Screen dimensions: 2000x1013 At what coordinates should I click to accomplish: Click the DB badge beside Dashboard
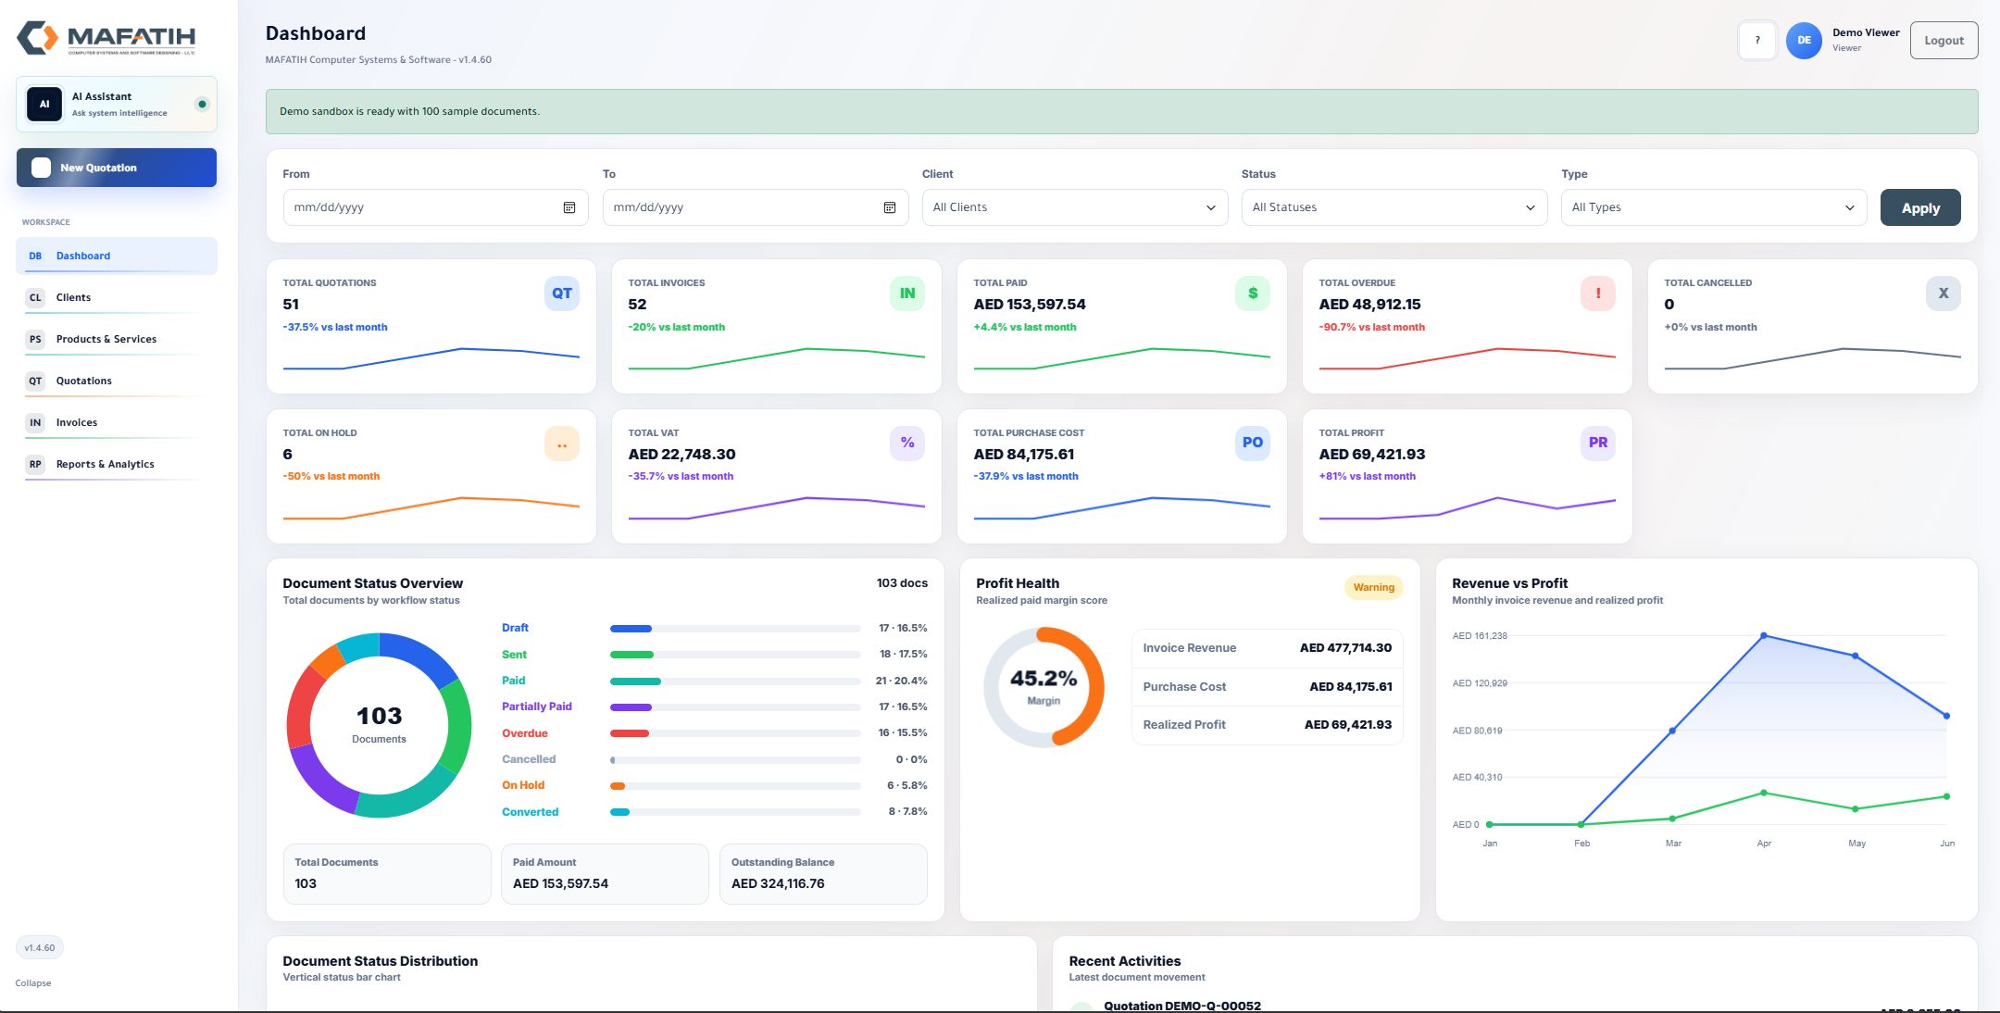(35, 256)
